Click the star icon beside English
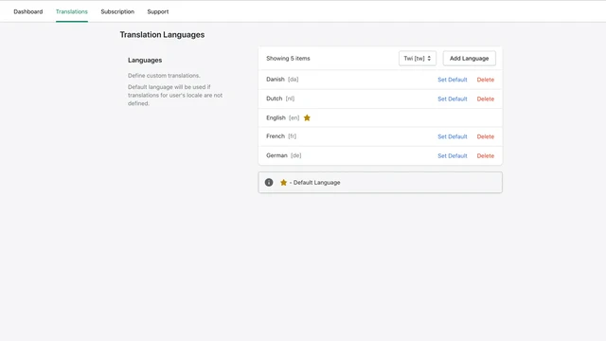Image resolution: width=606 pixels, height=341 pixels. pyautogui.click(x=307, y=117)
